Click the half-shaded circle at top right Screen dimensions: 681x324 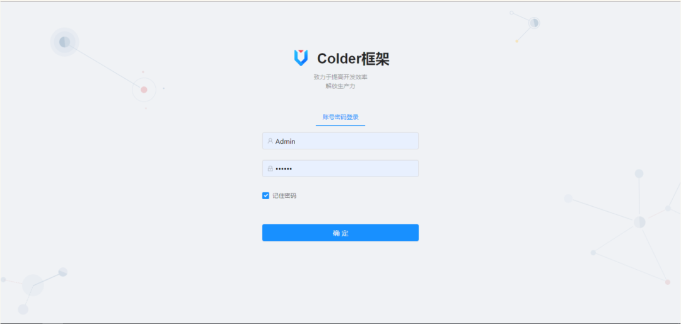[x=534, y=23]
